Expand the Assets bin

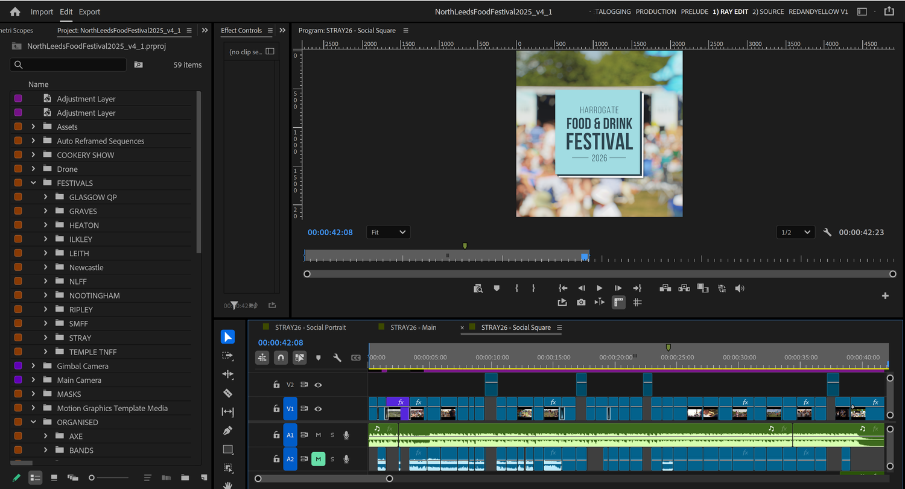33,127
